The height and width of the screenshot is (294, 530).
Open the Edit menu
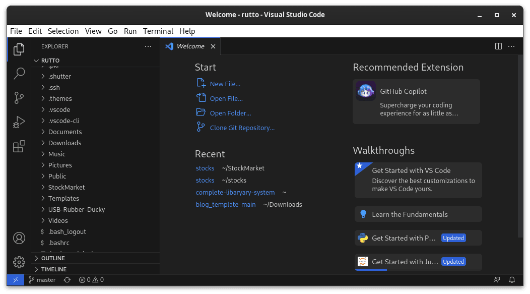click(x=35, y=31)
